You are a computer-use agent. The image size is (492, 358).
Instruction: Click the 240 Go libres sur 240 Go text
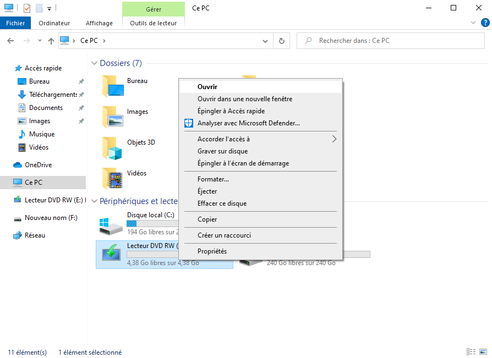point(301,263)
